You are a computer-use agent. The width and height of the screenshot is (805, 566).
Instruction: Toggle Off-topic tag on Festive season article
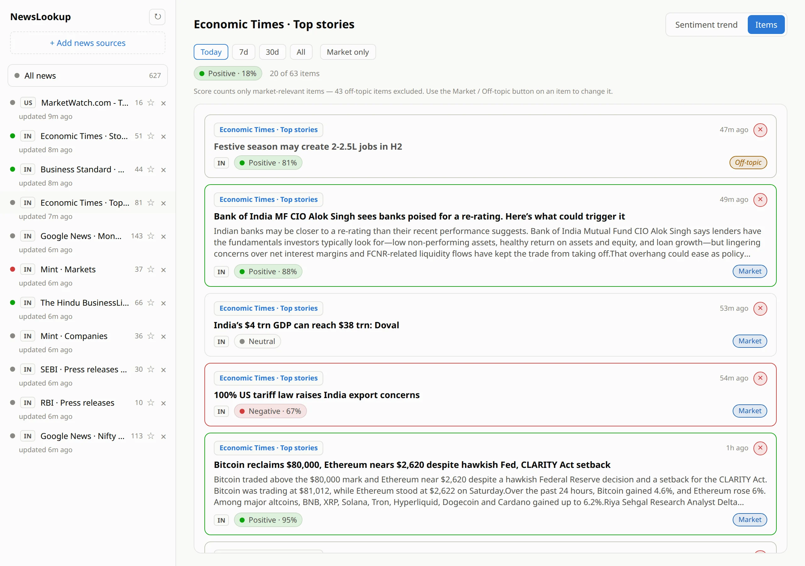(x=748, y=162)
